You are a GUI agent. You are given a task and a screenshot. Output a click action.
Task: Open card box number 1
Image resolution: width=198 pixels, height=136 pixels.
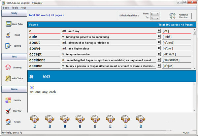34,119
